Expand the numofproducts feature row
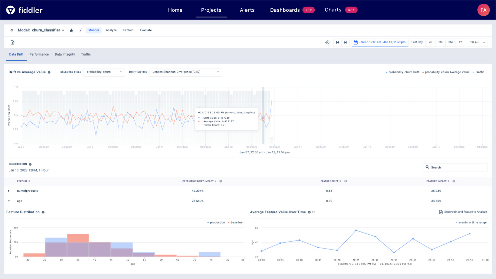 [x=9, y=191]
